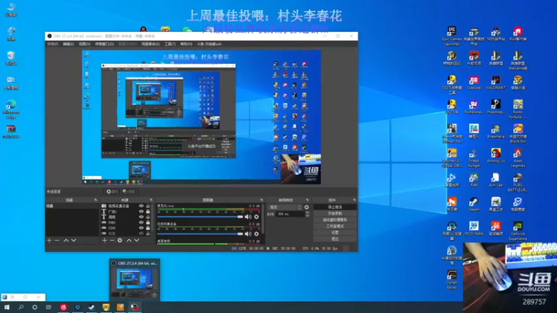Screen dimensions: 557x313
Task: Select the PICO PARK desktop icon
Action: click(x=473, y=229)
